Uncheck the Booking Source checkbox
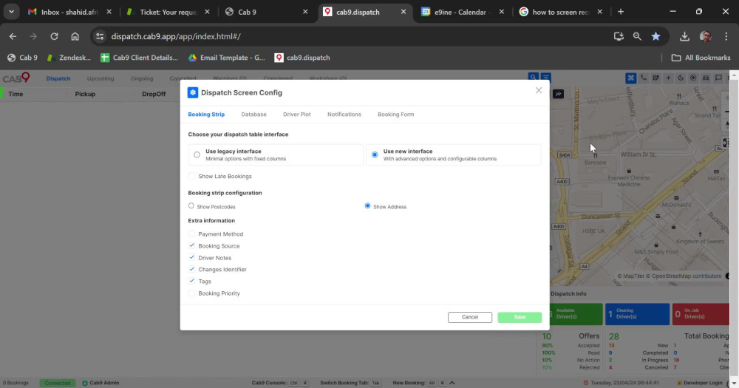This screenshot has height=388, width=739. [x=191, y=245]
